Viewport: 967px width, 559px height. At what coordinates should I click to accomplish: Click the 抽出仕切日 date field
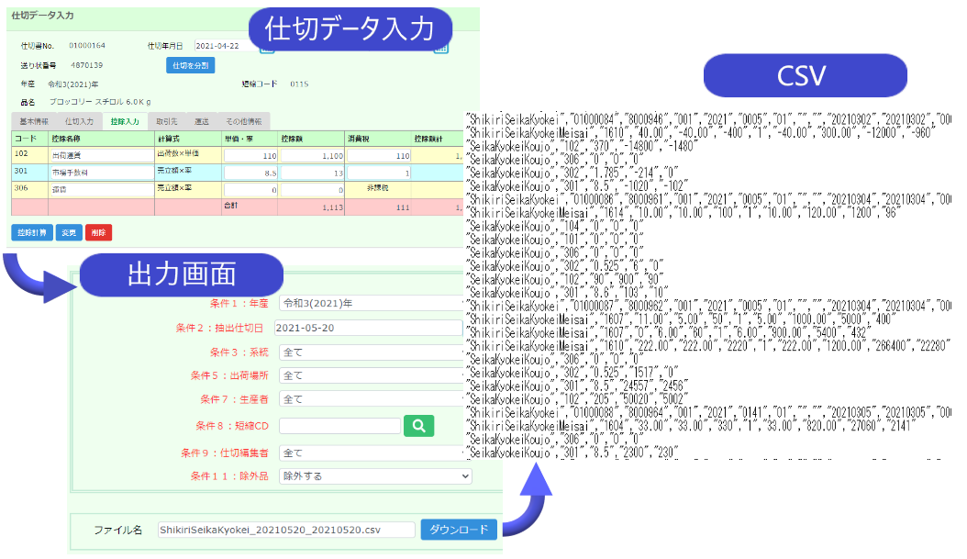(367, 328)
